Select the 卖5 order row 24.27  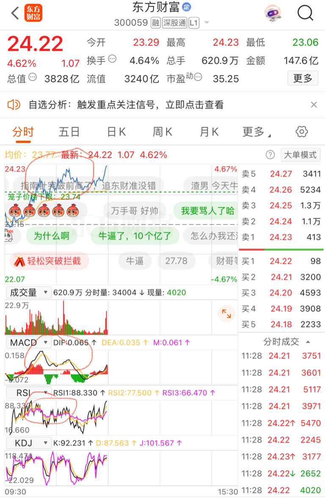[x=281, y=174]
